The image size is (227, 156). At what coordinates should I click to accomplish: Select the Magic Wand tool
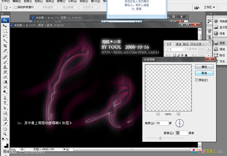5,41
